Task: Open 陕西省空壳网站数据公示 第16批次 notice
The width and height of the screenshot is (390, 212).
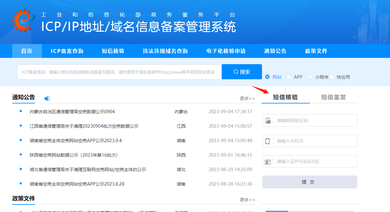Action: pos(74,155)
